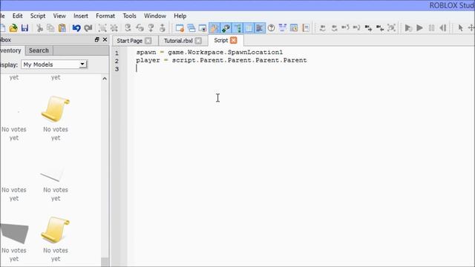Viewport: 475px width, 267px height.
Task: Select the thin white plank model thumbnail
Action: click(51, 176)
